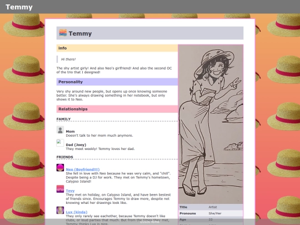
Task: Click the Personality section header
Action: (117, 82)
